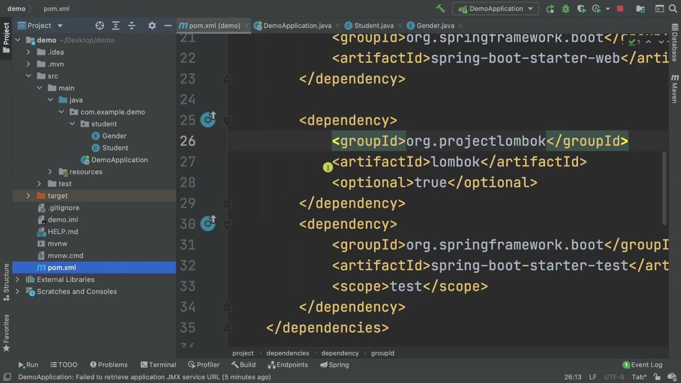This screenshot has height=383, width=681.
Task: Click the LF line separator widget
Action: [593, 377]
